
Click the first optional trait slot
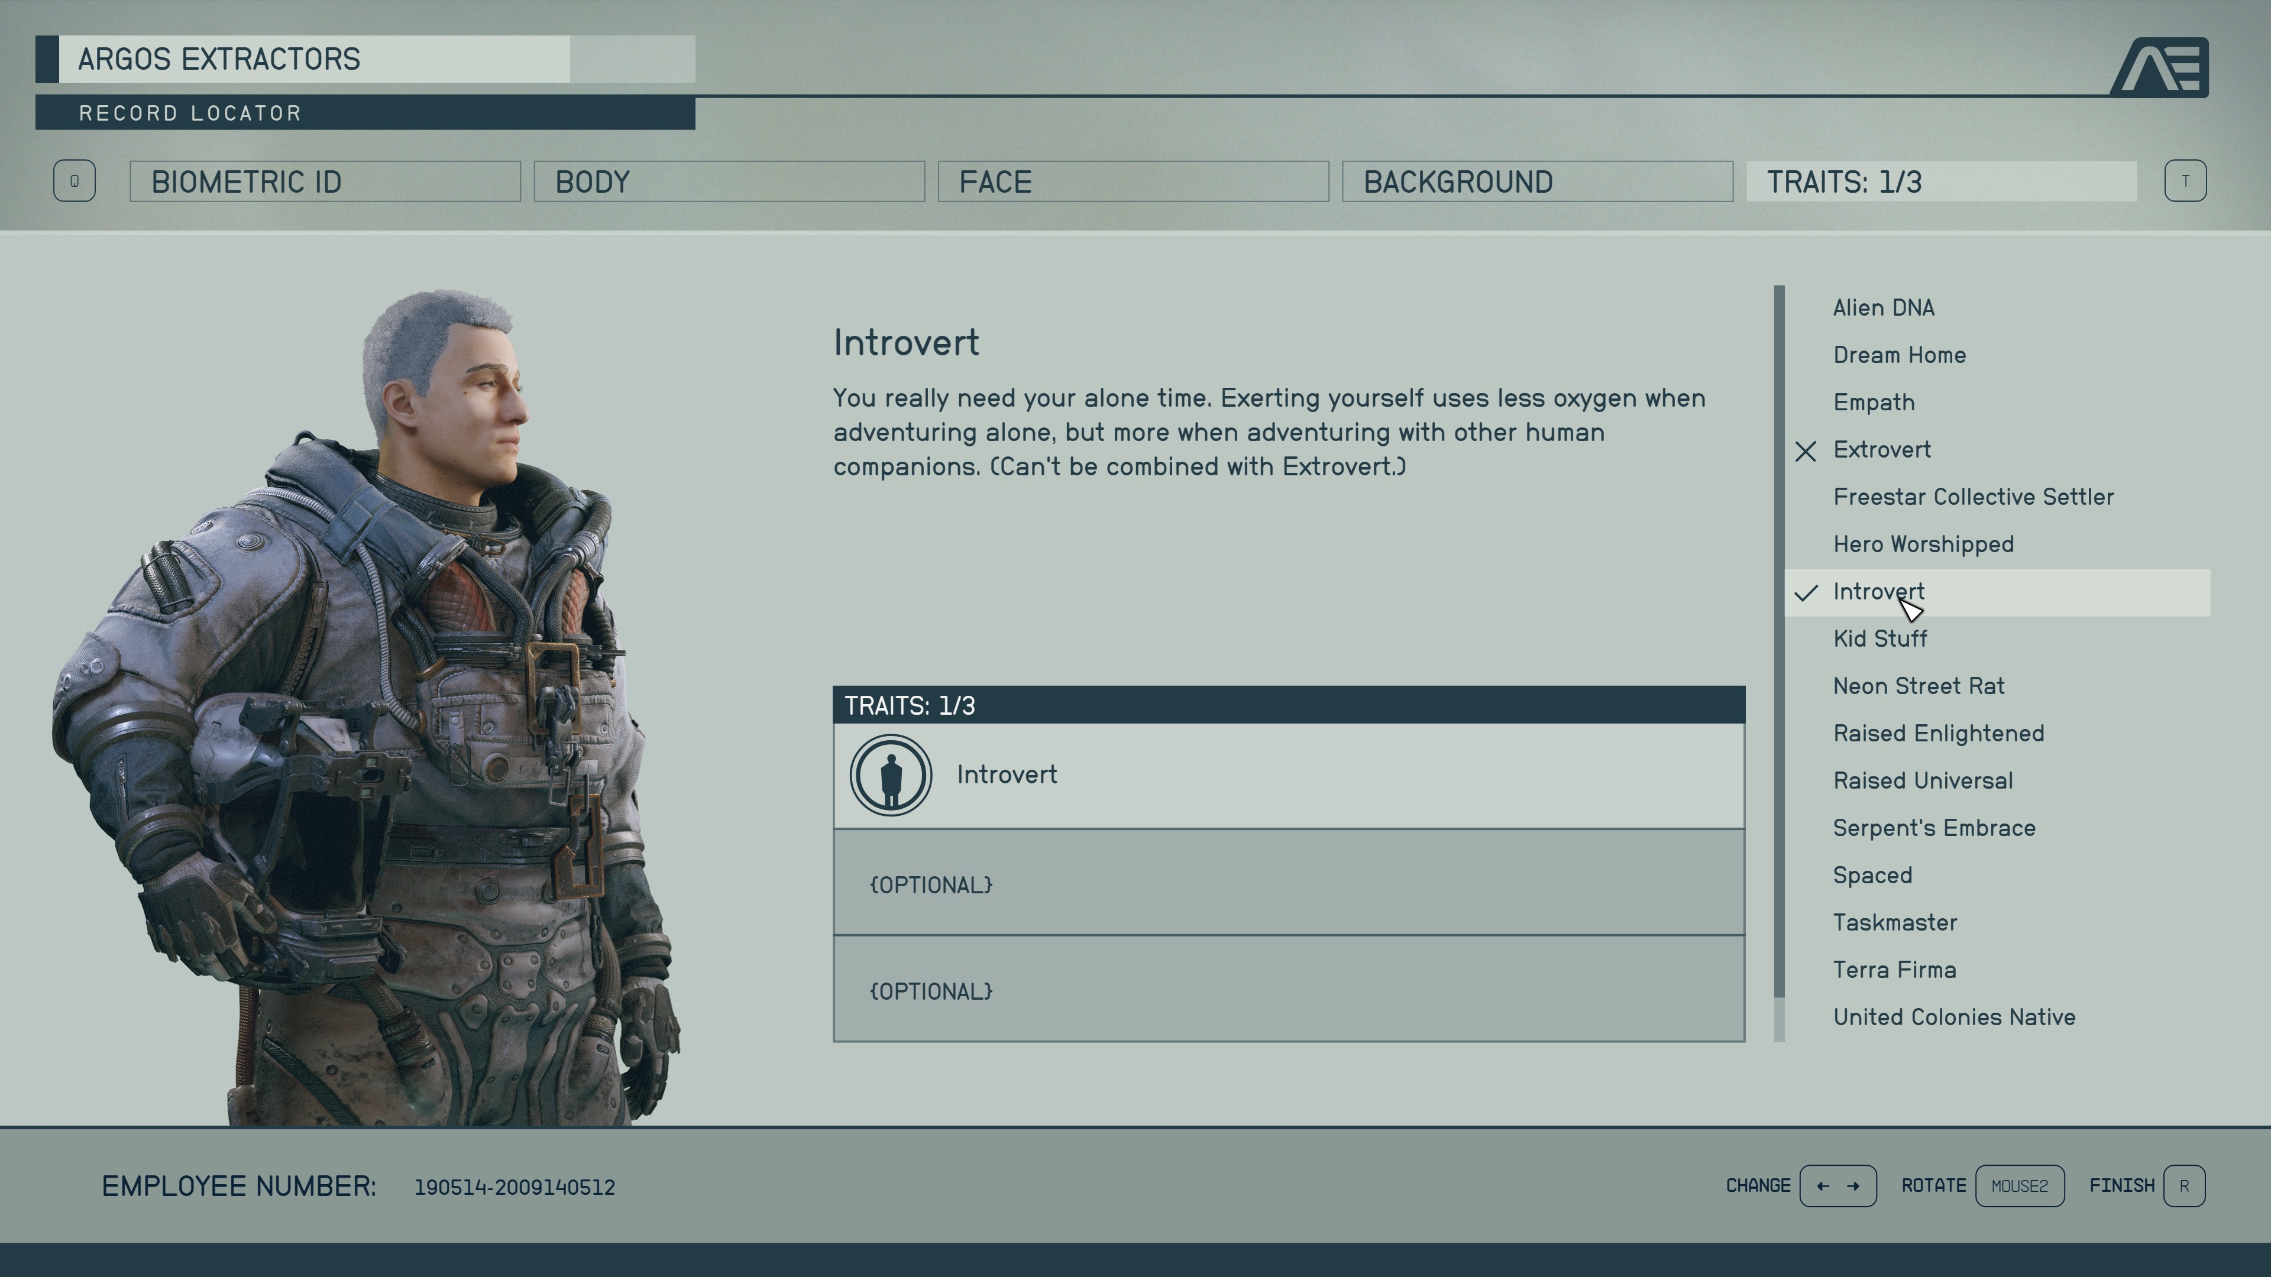pyautogui.click(x=1288, y=884)
